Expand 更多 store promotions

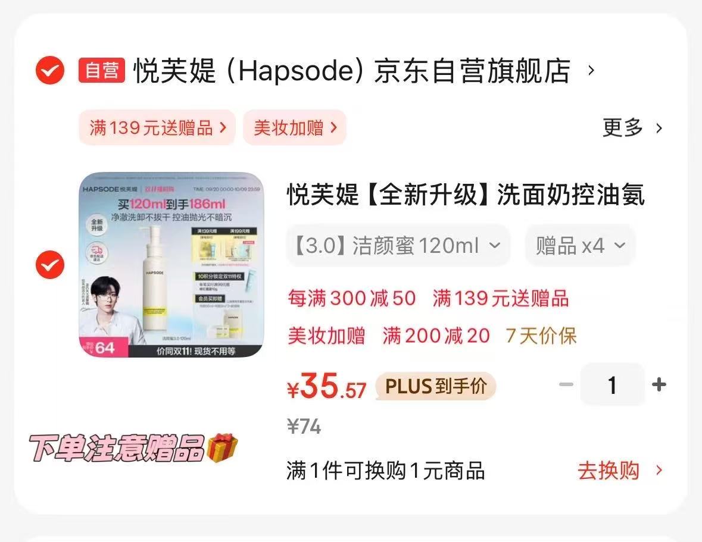(632, 128)
